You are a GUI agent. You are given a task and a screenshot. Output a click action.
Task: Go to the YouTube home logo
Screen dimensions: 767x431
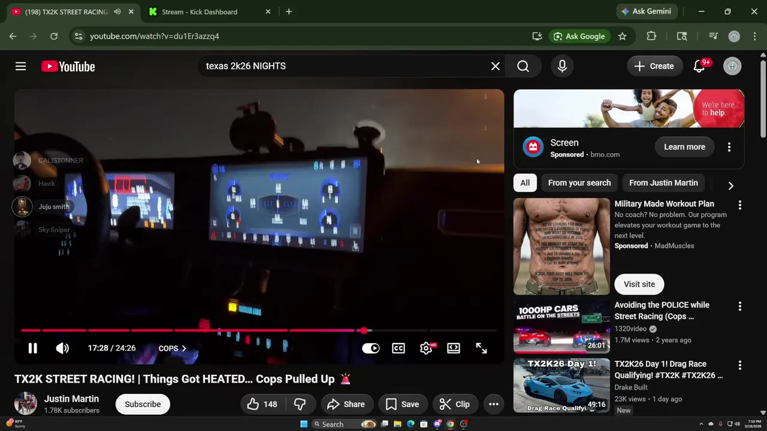tap(68, 66)
